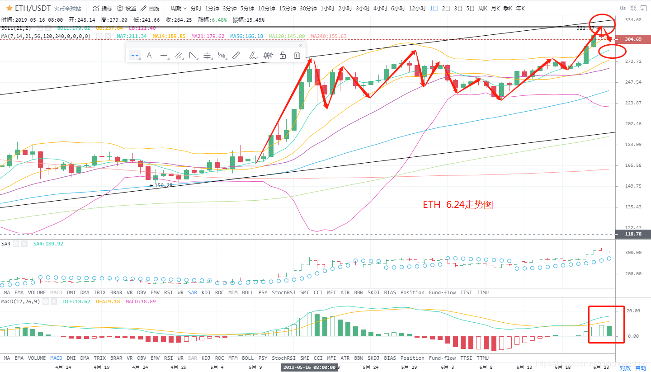Screen dimensions: 651x372
Task: Select the highlighted SAR indicator tab
Action: click(x=193, y=292)
